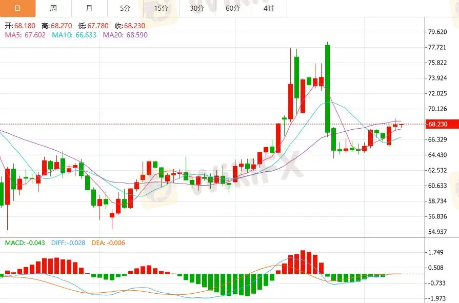Click the latest candlestick at far right

402,125
